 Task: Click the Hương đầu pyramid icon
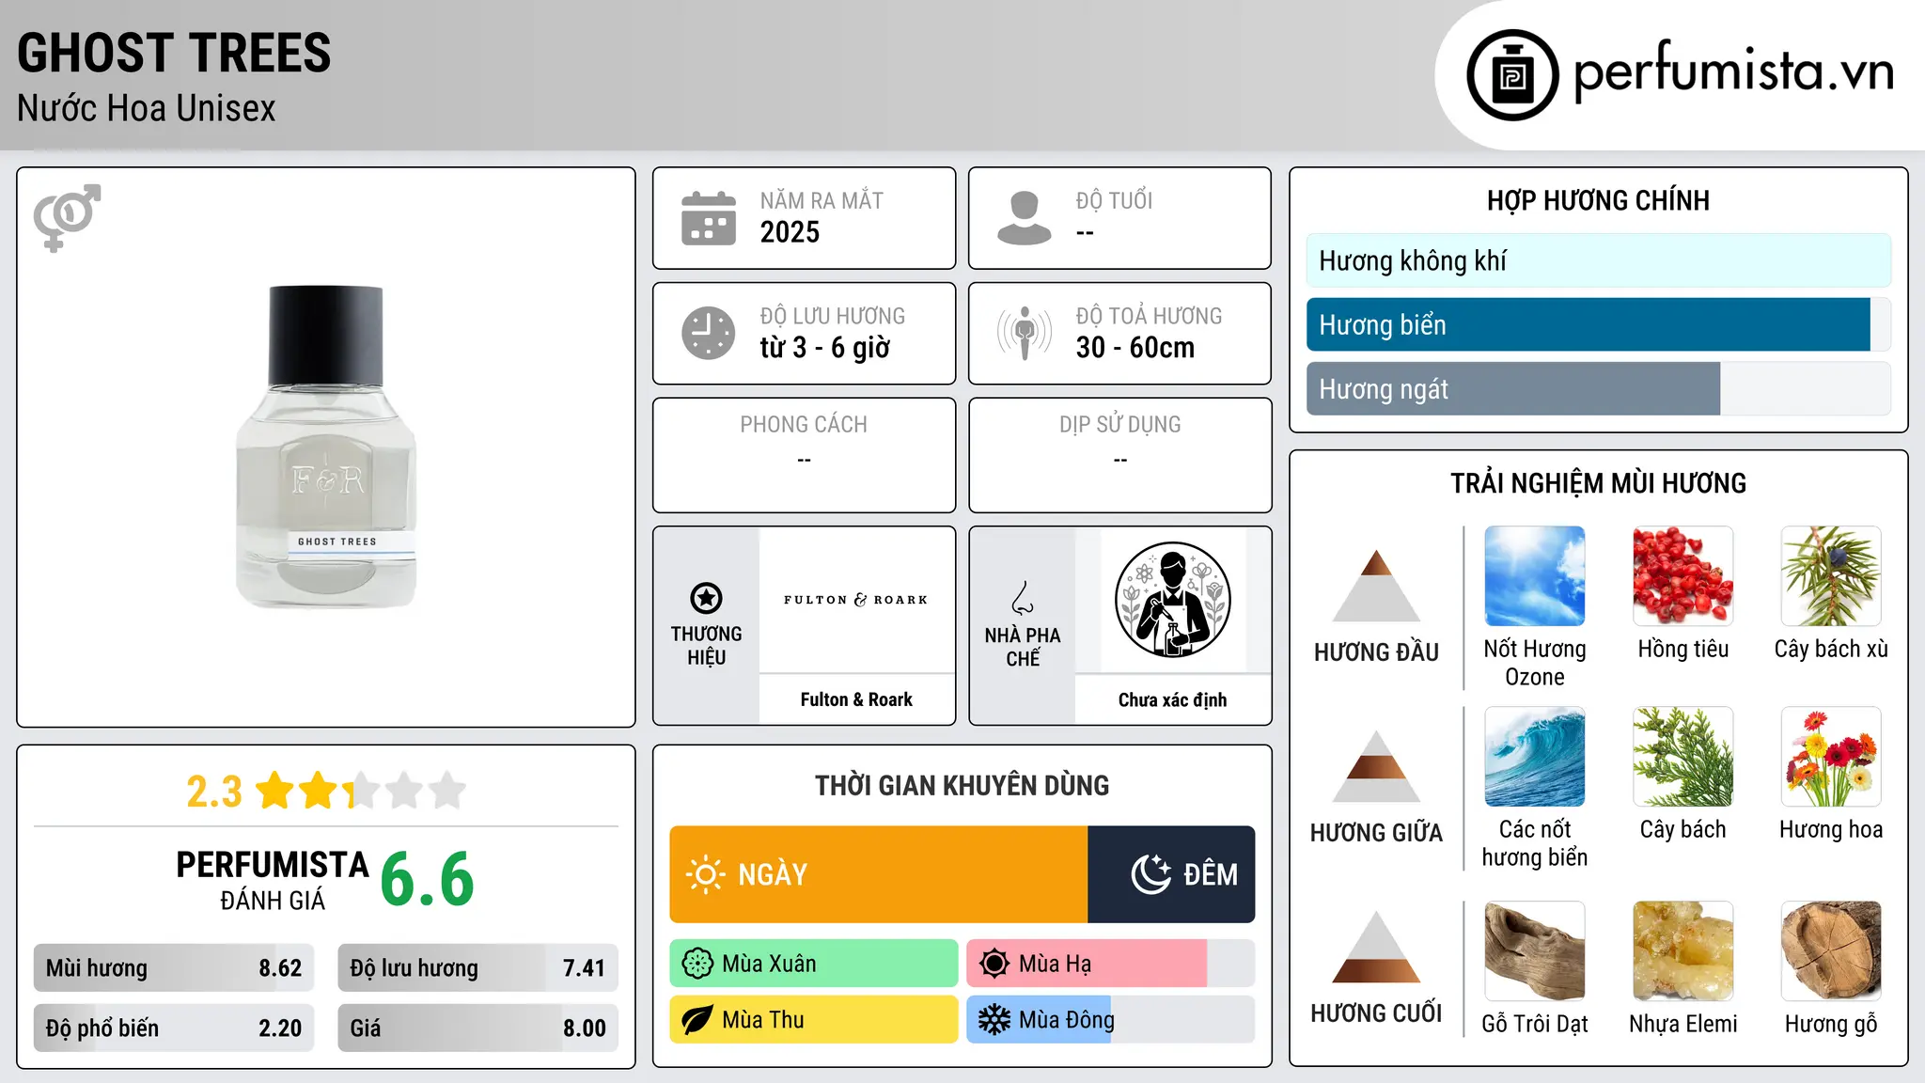(x=1376, y=586)
